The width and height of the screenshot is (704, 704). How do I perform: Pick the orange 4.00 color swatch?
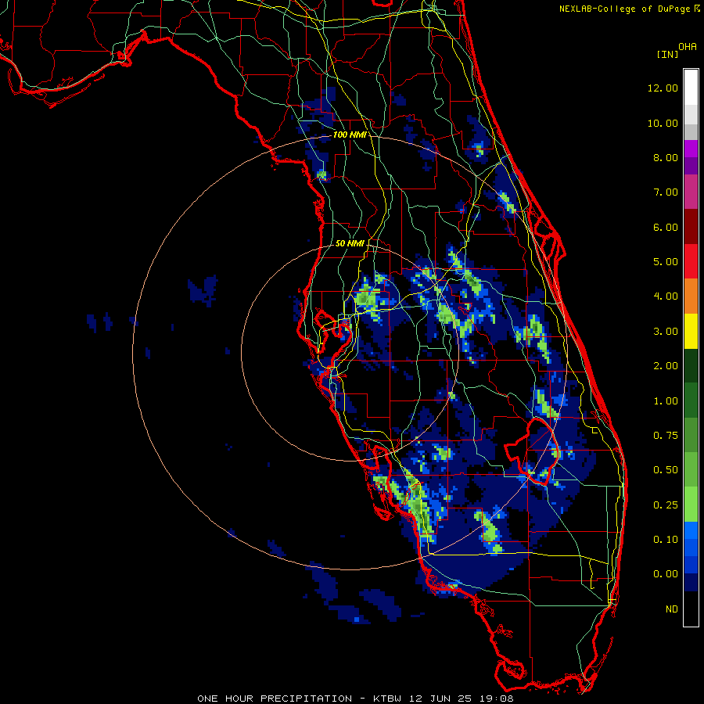[691, 296]
